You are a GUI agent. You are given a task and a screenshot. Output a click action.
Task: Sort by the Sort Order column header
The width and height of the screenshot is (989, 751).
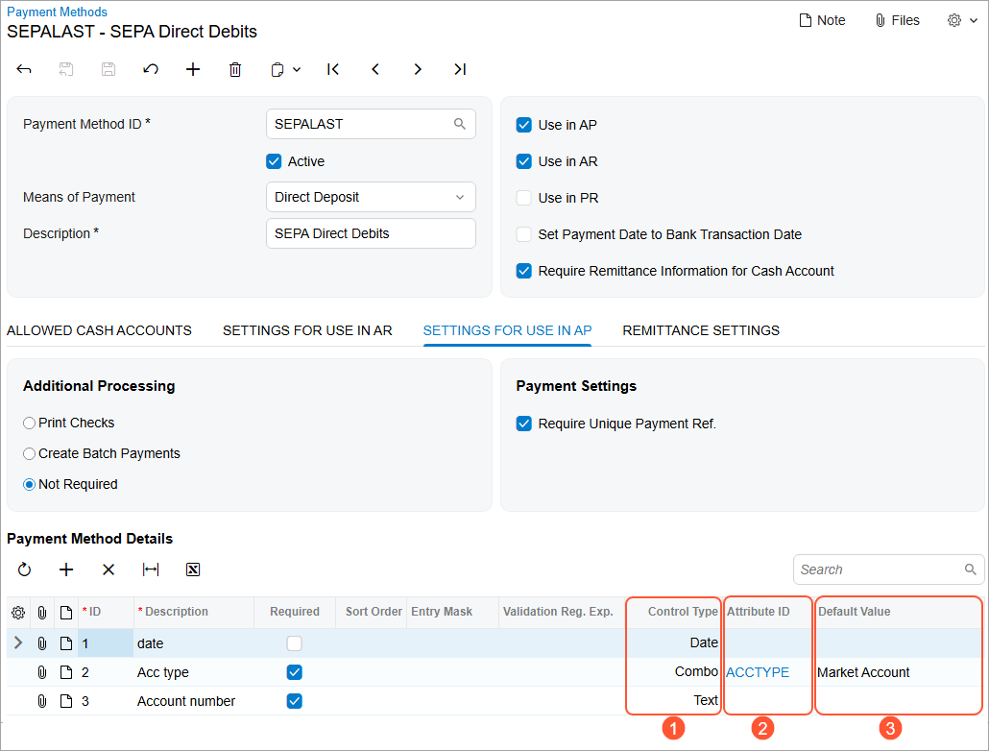click(x=371, y=612)
